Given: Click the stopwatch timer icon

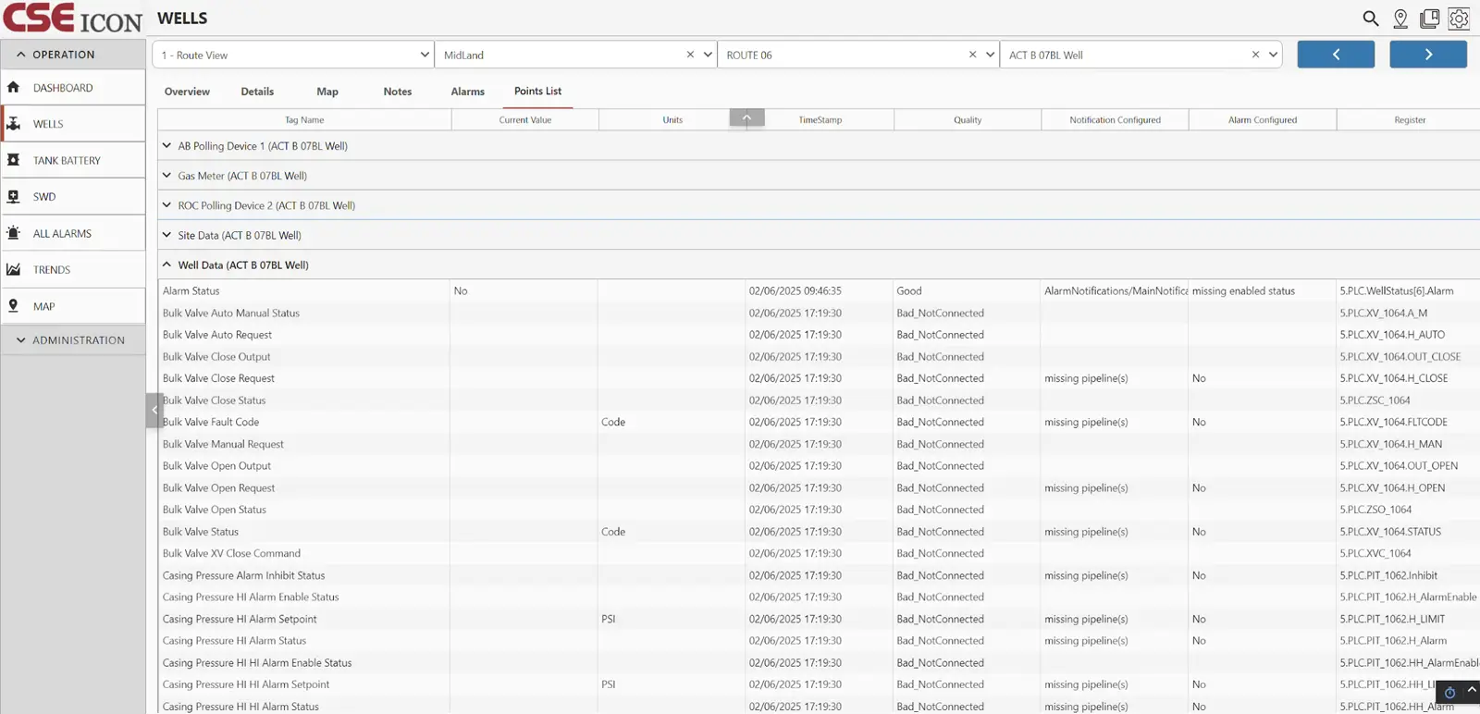Looking at the screenshot, I should point(1449,693).
